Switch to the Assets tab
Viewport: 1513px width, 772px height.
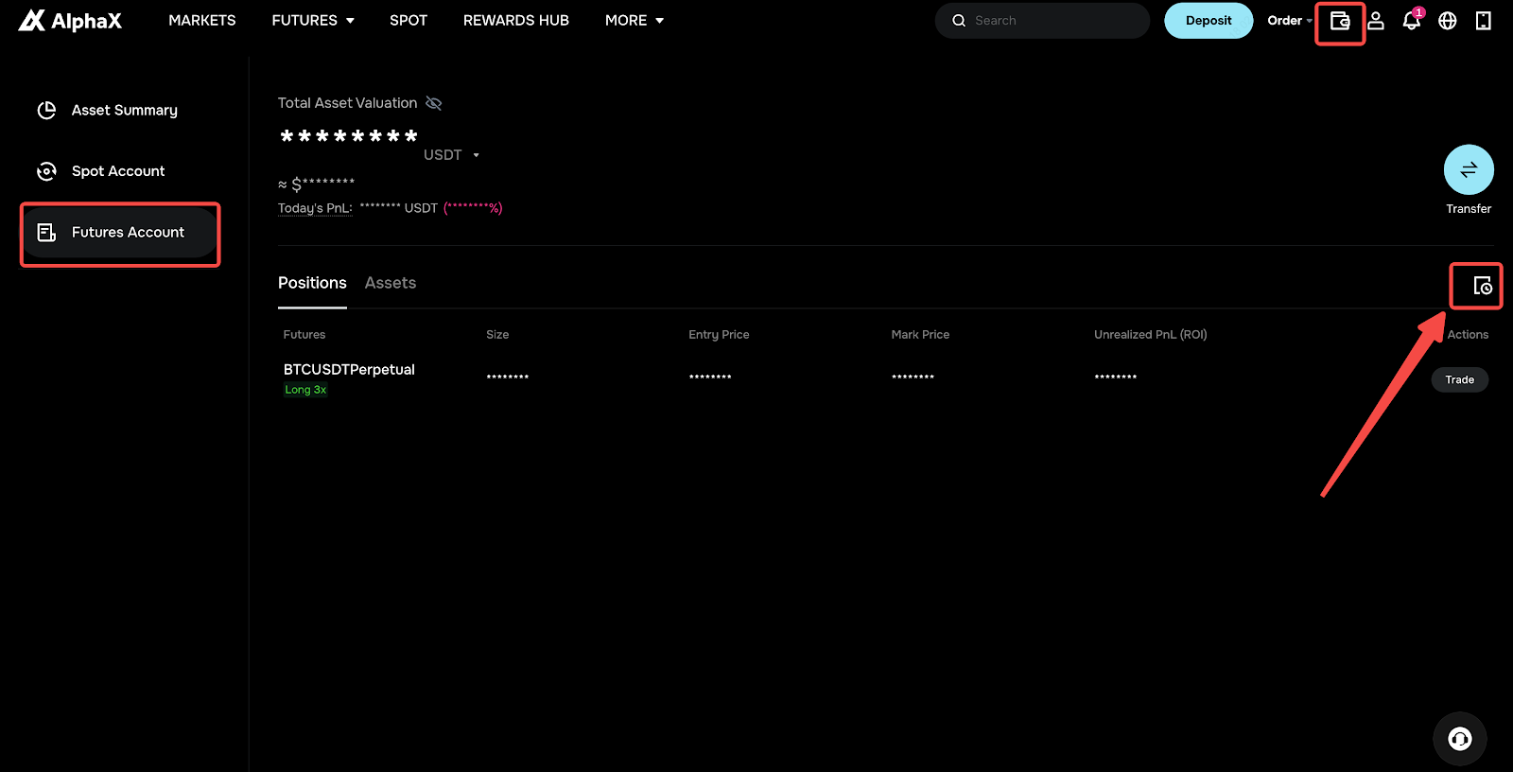[391, 283]
